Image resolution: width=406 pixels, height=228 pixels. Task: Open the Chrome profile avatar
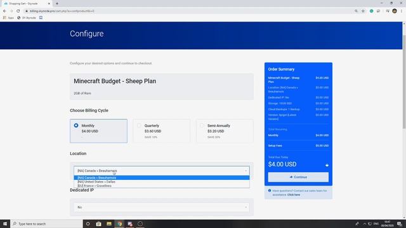[395, 11]
